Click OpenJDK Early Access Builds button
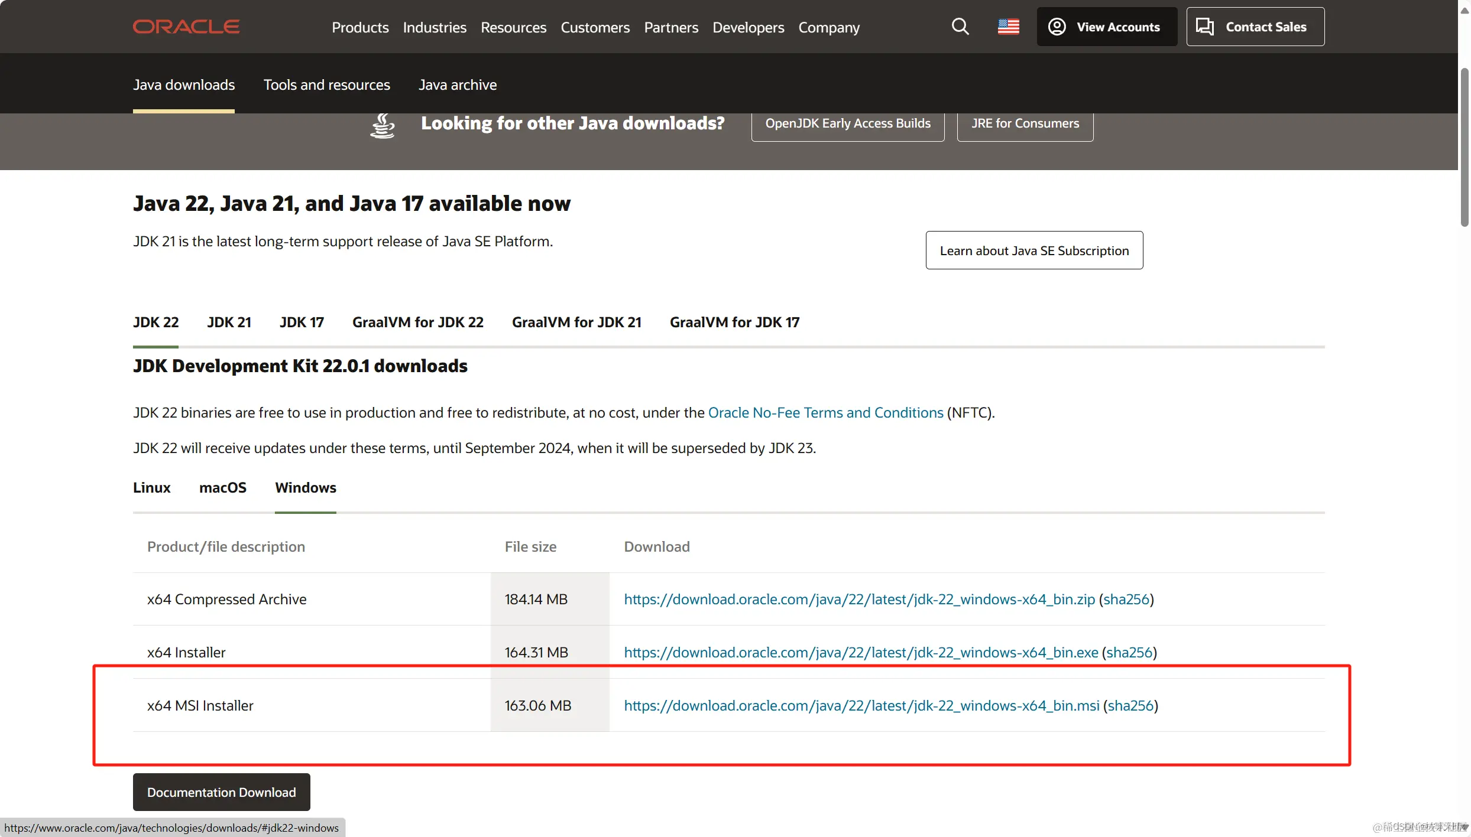The width and height of the screenshot is (1471, 837). coord(848,125)
